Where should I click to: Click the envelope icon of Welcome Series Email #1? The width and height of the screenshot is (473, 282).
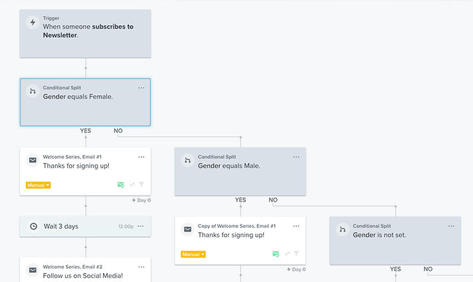point(33,160)
